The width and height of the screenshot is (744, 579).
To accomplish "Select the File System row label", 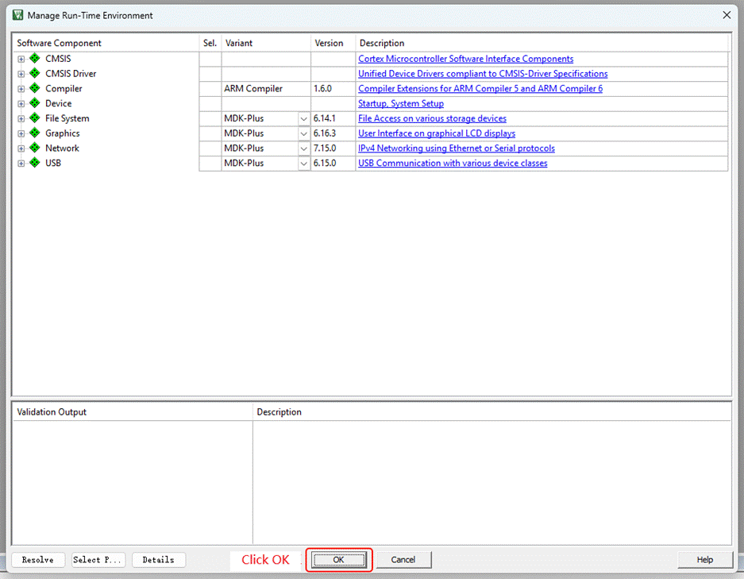I will click(x=67, y=118).
